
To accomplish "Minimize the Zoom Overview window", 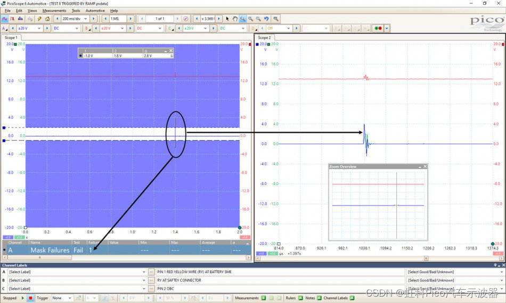I will pyautogui.click(x=420, y=166).
